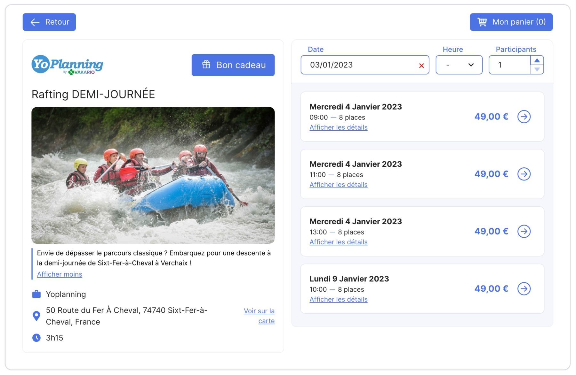The width and height of the screenshot is (576, 375).
Task: Click the clock icon beside 3h15
Action: 36,338
